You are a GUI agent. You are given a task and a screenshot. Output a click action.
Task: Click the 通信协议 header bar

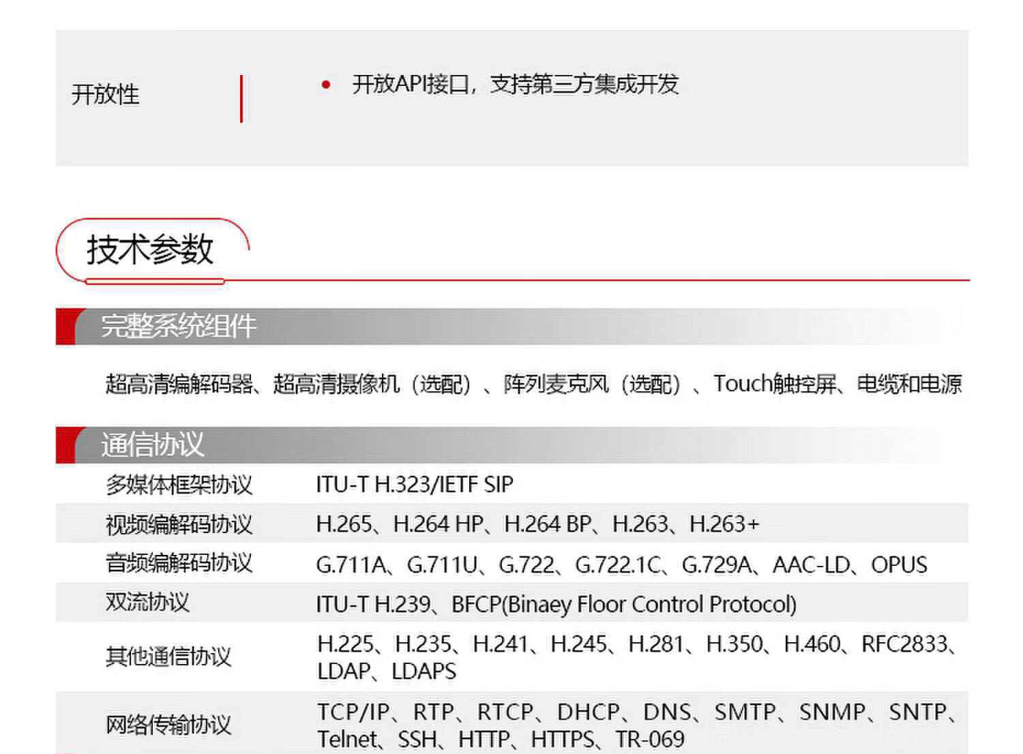point(512,445)
